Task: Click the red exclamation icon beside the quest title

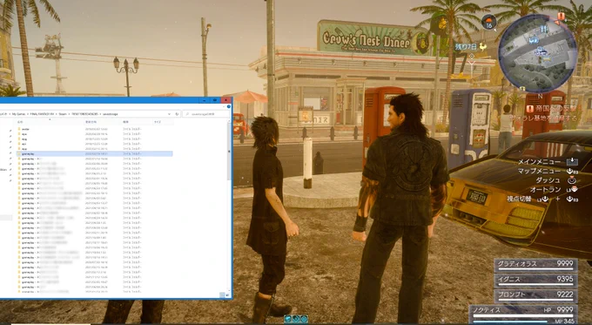Action: [530, 109]
